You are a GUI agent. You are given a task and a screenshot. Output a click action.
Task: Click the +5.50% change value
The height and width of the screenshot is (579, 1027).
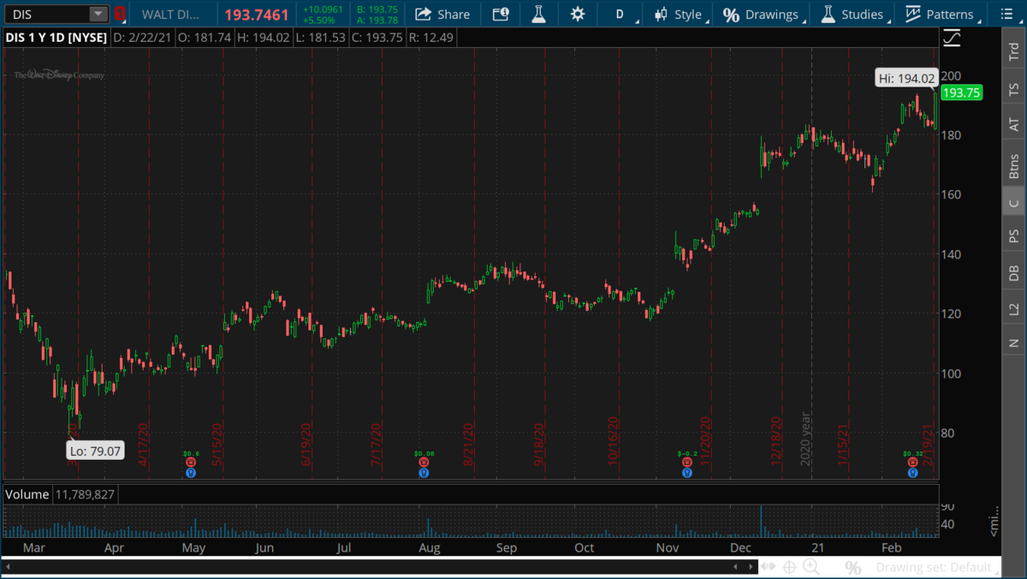(x=321, y=19)
